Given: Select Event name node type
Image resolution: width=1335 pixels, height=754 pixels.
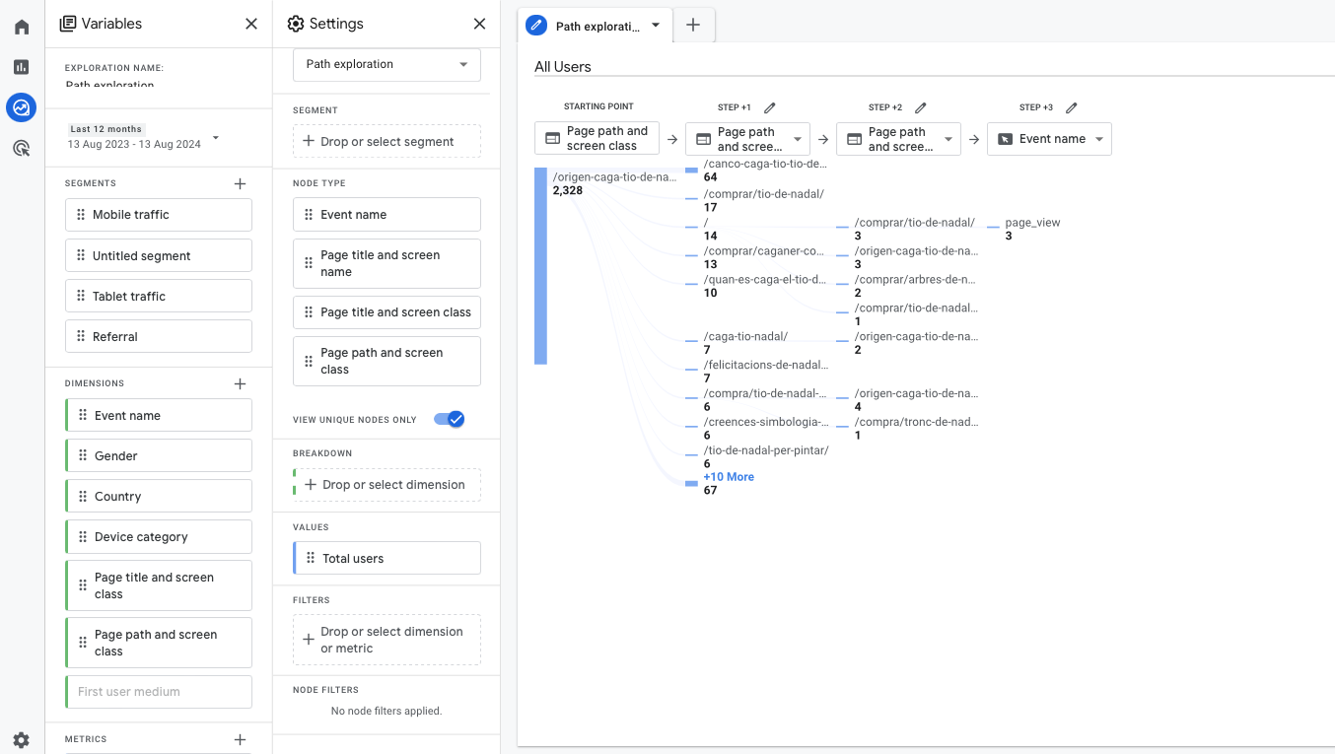Looking at the screenshot, I should [386, 215].
